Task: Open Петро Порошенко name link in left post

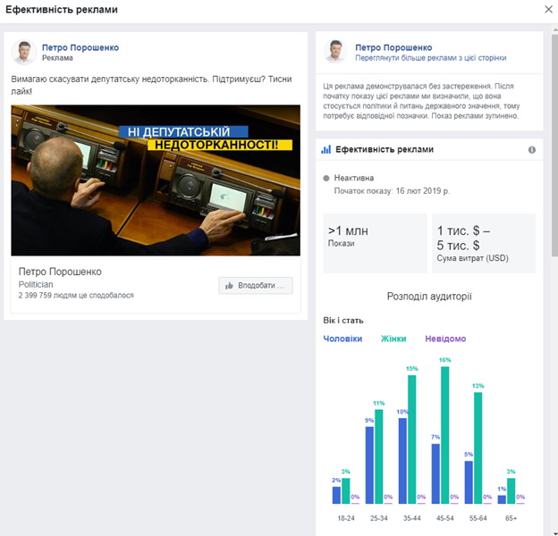Action: (x=80, y=47)
